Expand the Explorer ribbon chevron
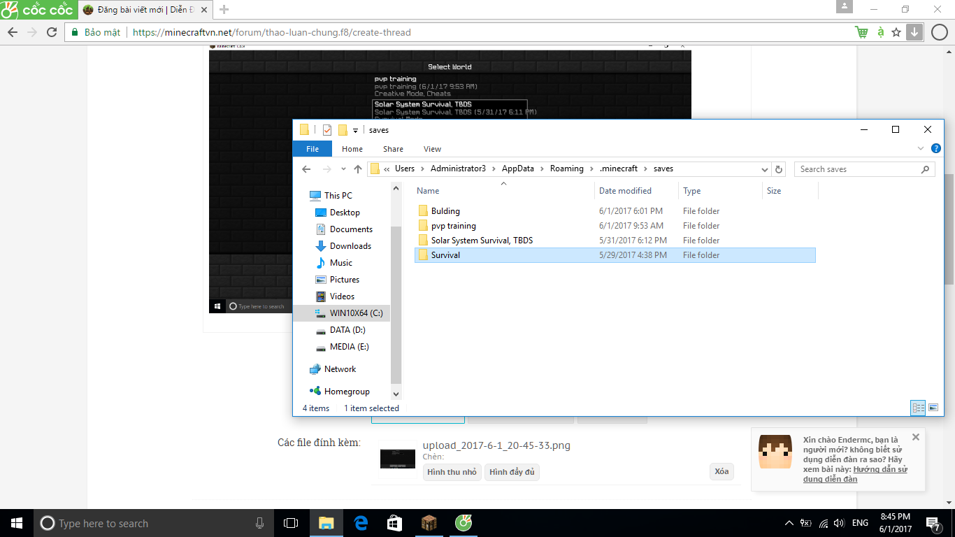The image size is (955, 537). tap(921, 148)
